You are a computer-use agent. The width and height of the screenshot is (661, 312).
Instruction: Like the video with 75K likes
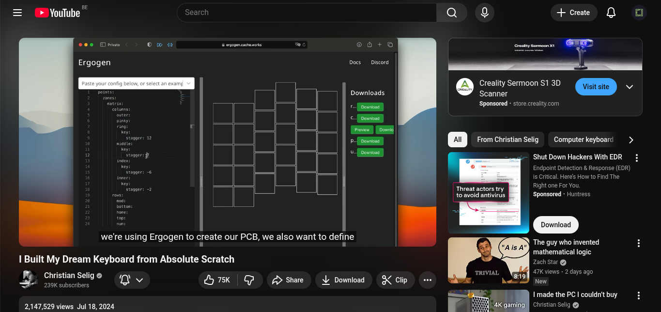217,280
